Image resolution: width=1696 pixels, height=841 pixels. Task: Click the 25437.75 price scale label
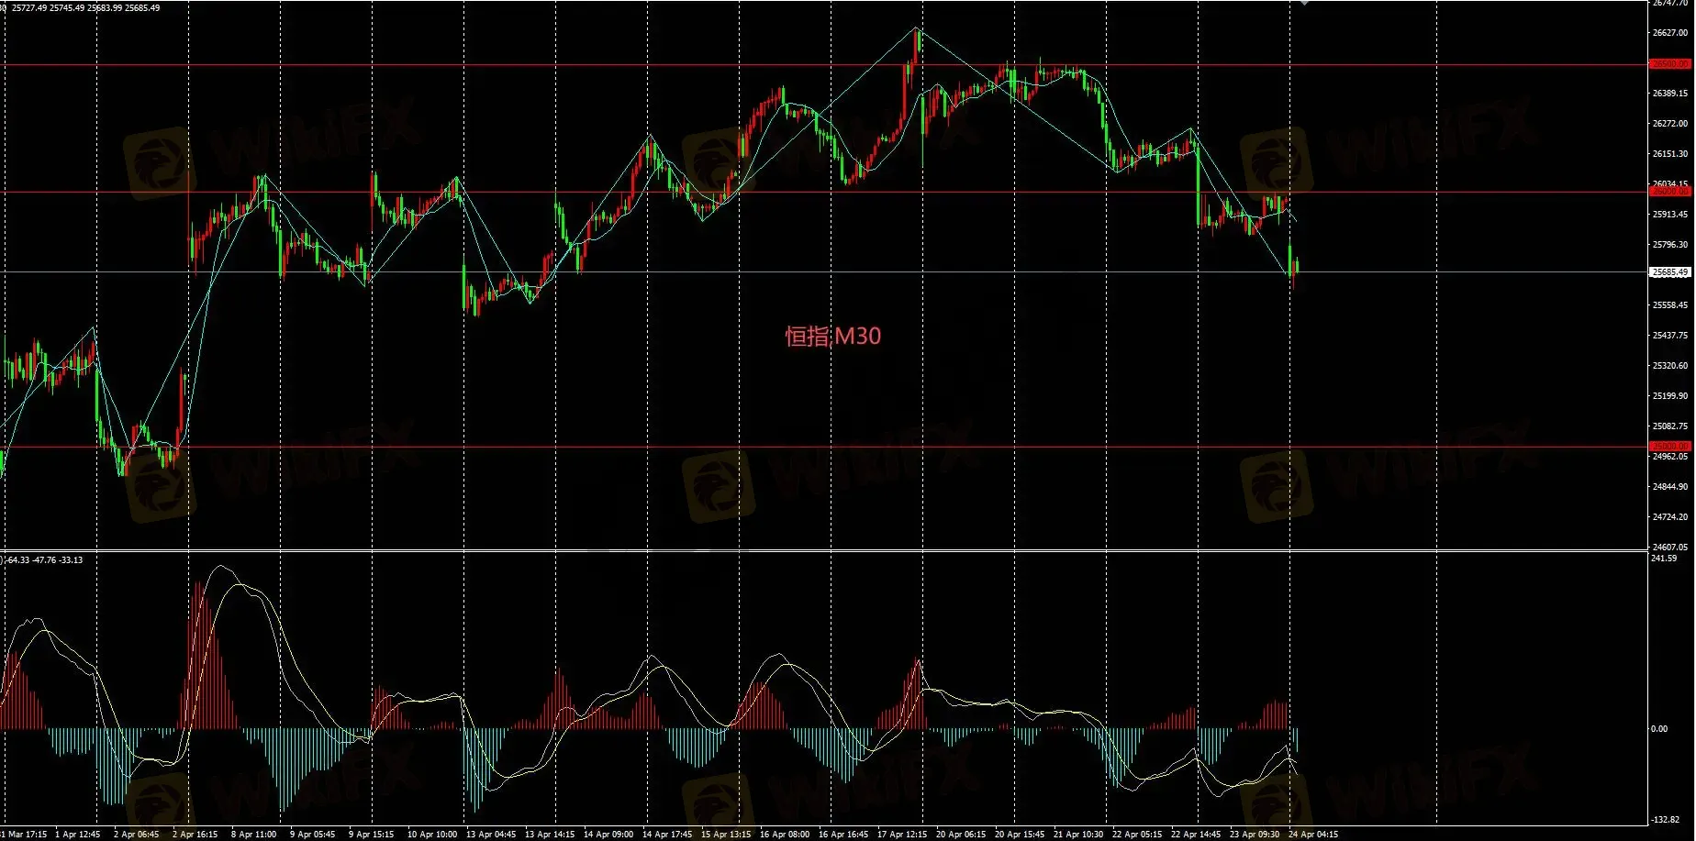1670,336
